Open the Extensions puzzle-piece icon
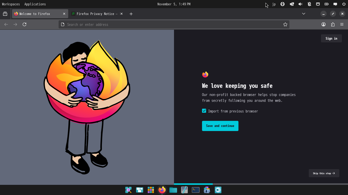 [333, 24]
